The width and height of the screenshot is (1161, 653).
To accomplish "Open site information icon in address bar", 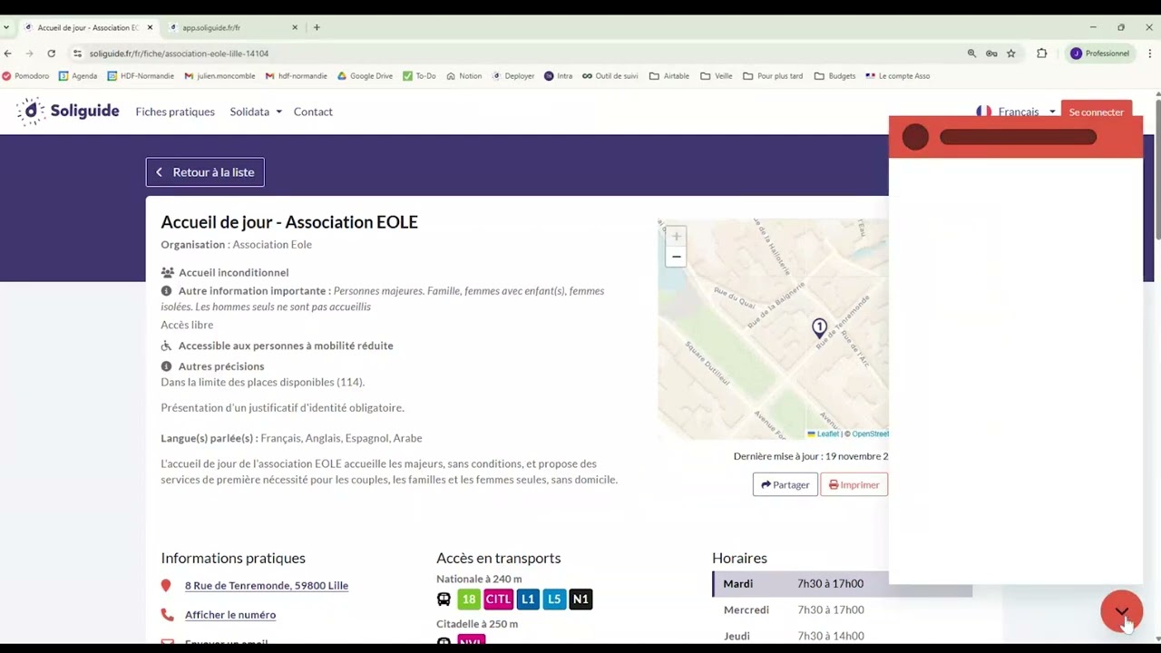I will 78,54.
